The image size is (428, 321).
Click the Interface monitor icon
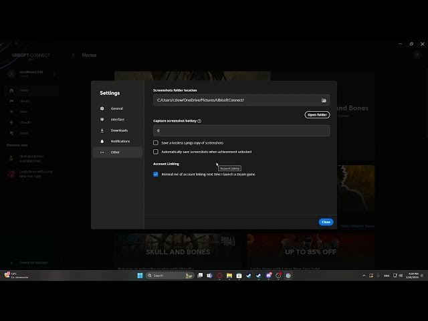[x=102, y=119]
